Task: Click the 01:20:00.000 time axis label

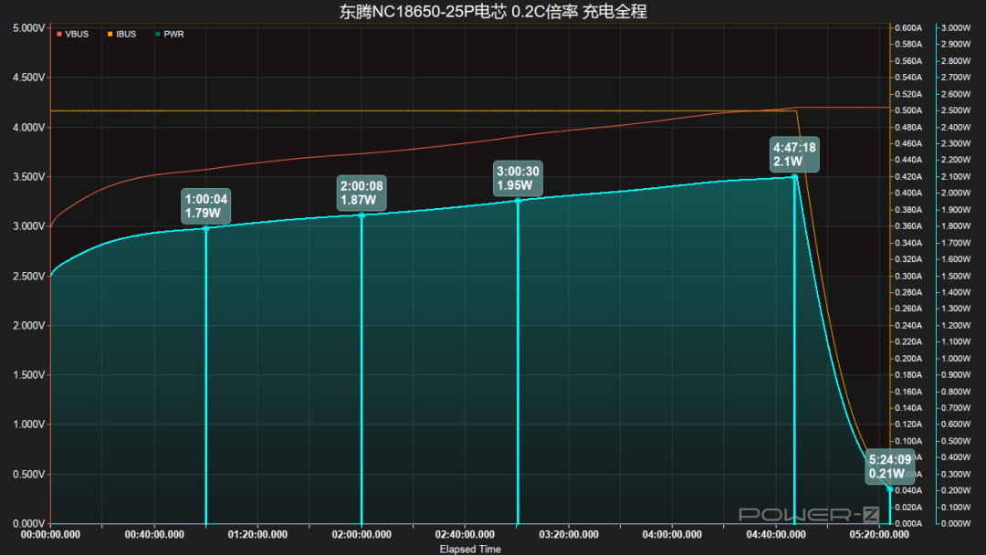Action: (x=257, y=535)
